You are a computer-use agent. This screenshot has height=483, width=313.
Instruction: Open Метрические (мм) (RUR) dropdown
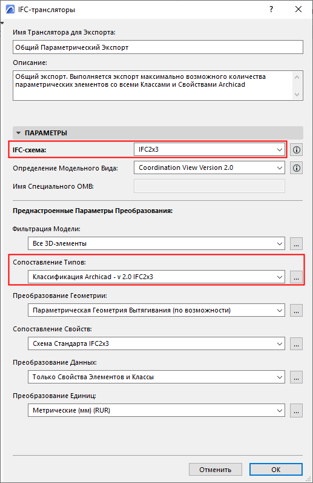156,410
